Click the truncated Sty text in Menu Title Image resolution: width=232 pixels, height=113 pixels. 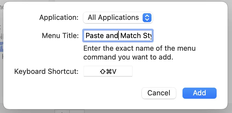coord(147,36)
